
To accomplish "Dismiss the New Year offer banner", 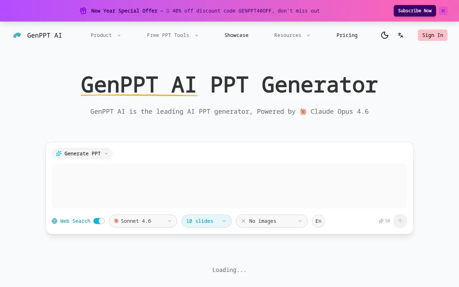I will (x=443, y=11).
